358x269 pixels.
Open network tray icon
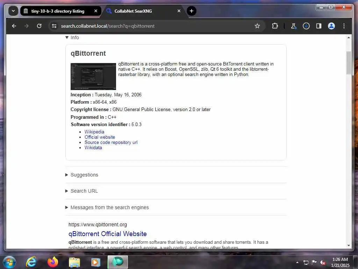pos(306,262)
